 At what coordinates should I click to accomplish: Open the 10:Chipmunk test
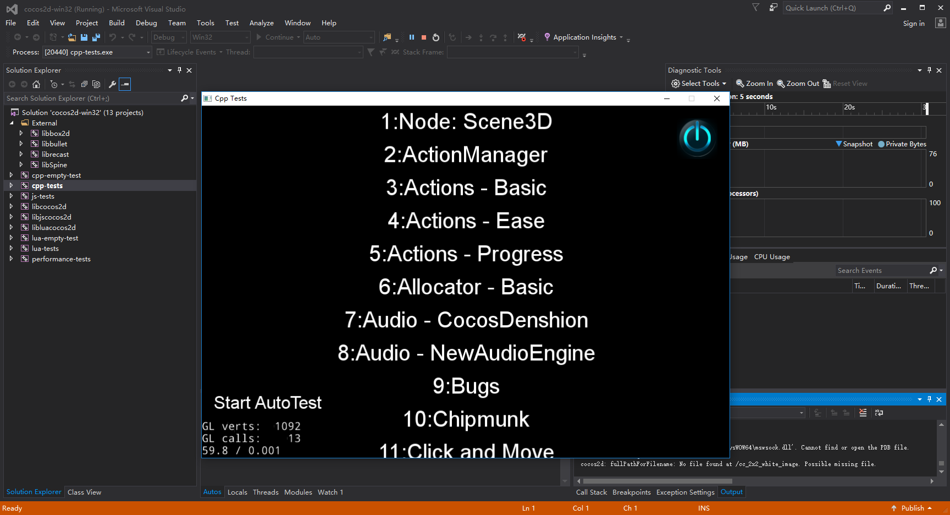466,419
